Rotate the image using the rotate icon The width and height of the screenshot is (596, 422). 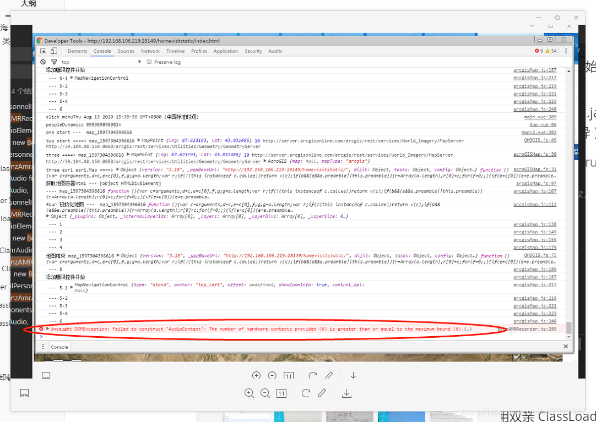pyautogui.click(x=307, y=393)
